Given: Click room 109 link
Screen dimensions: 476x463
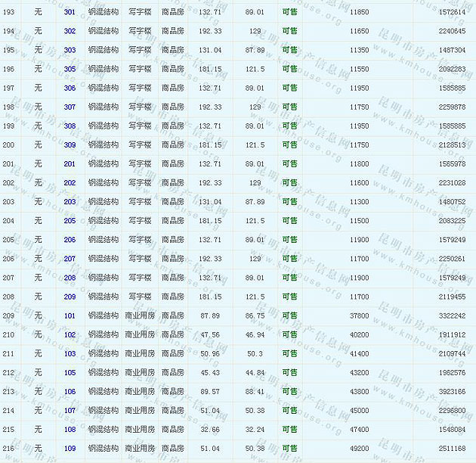Looking at the screenshot, I should click(x=70, y=448).
